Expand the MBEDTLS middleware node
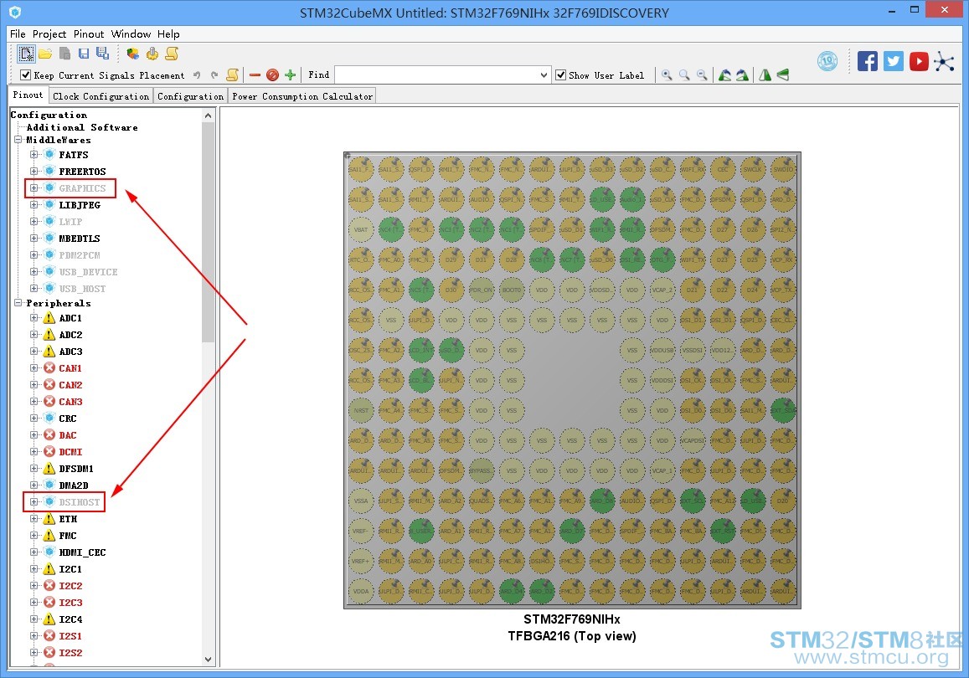The image size is (969, 678). pos(34,238)
